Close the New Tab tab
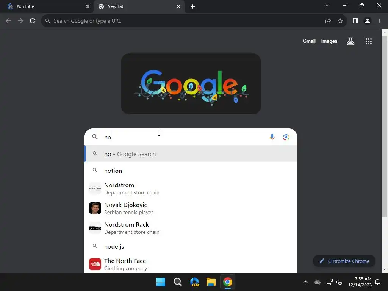This screenshot has height=291, width=388. pyautogui.click(x=178, y=6)
